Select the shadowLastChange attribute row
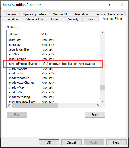Screen dimensions: 129x148 point(54,83)
